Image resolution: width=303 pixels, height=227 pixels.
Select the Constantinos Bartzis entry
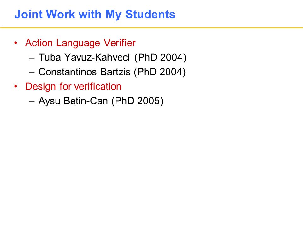point(112,72)
